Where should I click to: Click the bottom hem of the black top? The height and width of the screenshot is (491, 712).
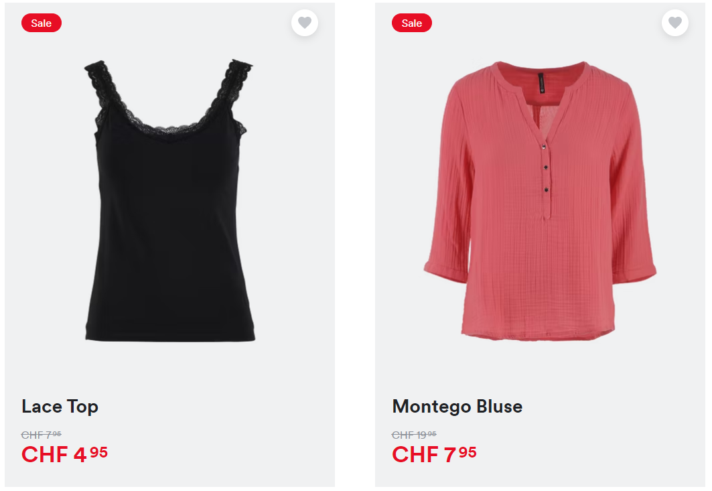(170, 335)
